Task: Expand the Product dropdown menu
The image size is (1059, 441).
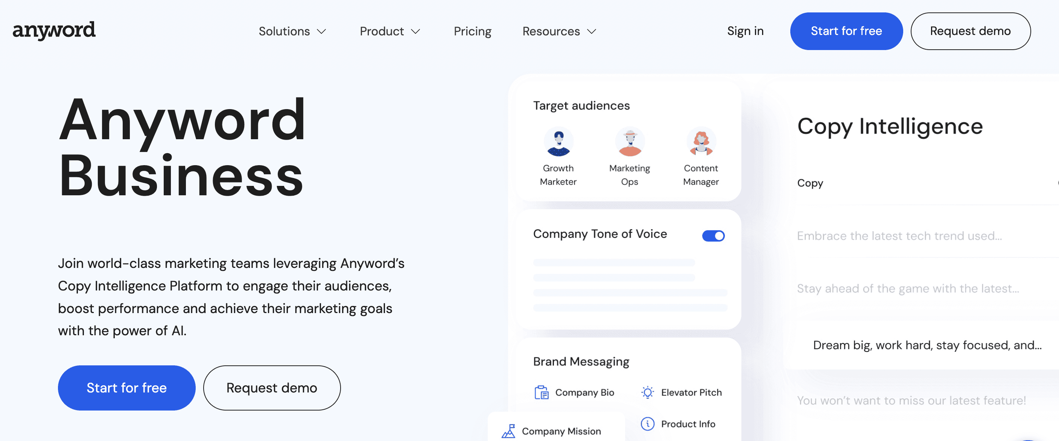Action: pyautogui.click(x=390, y=30)
